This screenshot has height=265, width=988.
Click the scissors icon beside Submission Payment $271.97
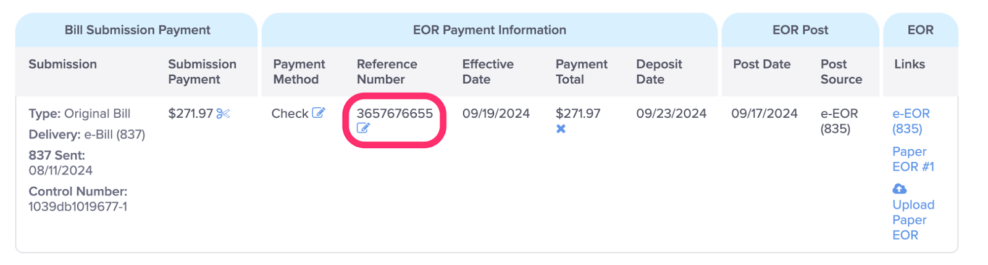[x=223, y=113]
